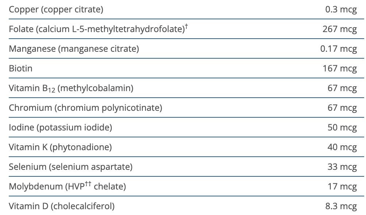Click the dagger footnote marker after Folate
Screen dimensions: 366x215
click(x=186, y=27)
